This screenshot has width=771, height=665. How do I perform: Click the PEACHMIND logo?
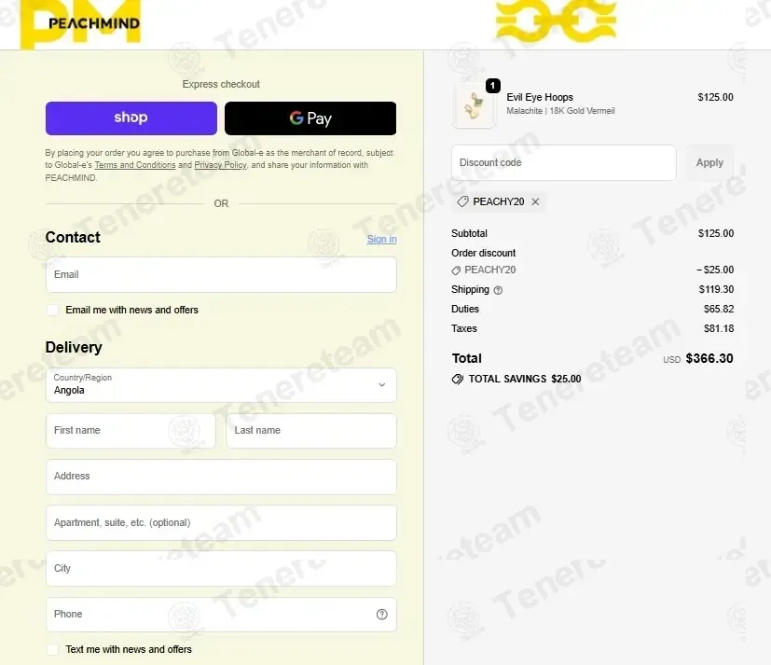pos(80,23)
